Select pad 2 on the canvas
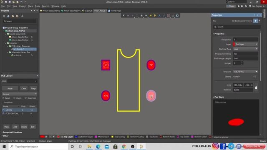Screen dimensions: 267x150 click(x=106, y=96)
